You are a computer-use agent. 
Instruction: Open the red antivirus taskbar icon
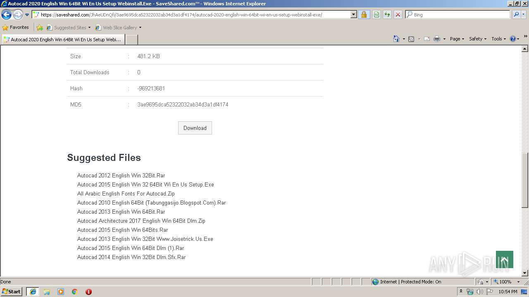coord(88,292)
